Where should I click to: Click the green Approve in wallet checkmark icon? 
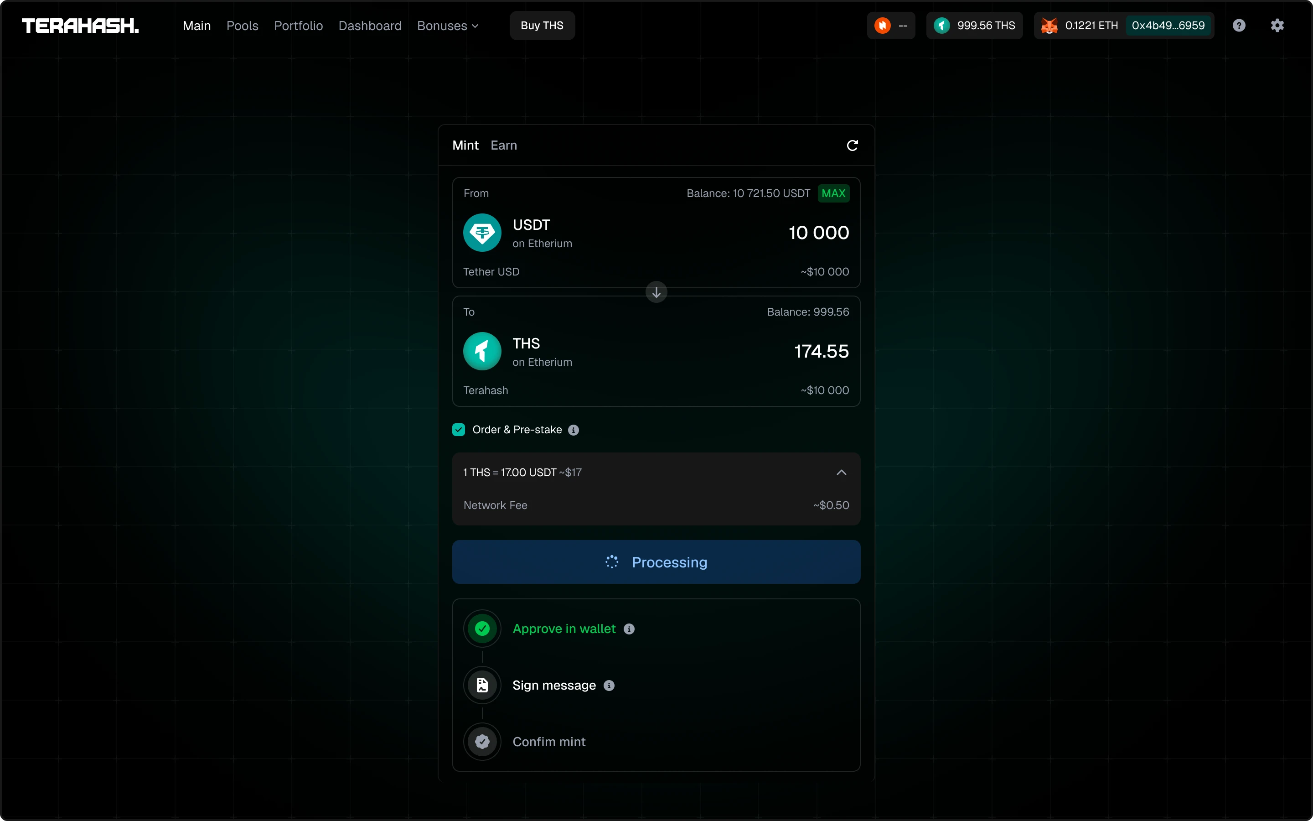tap(482, 629)
